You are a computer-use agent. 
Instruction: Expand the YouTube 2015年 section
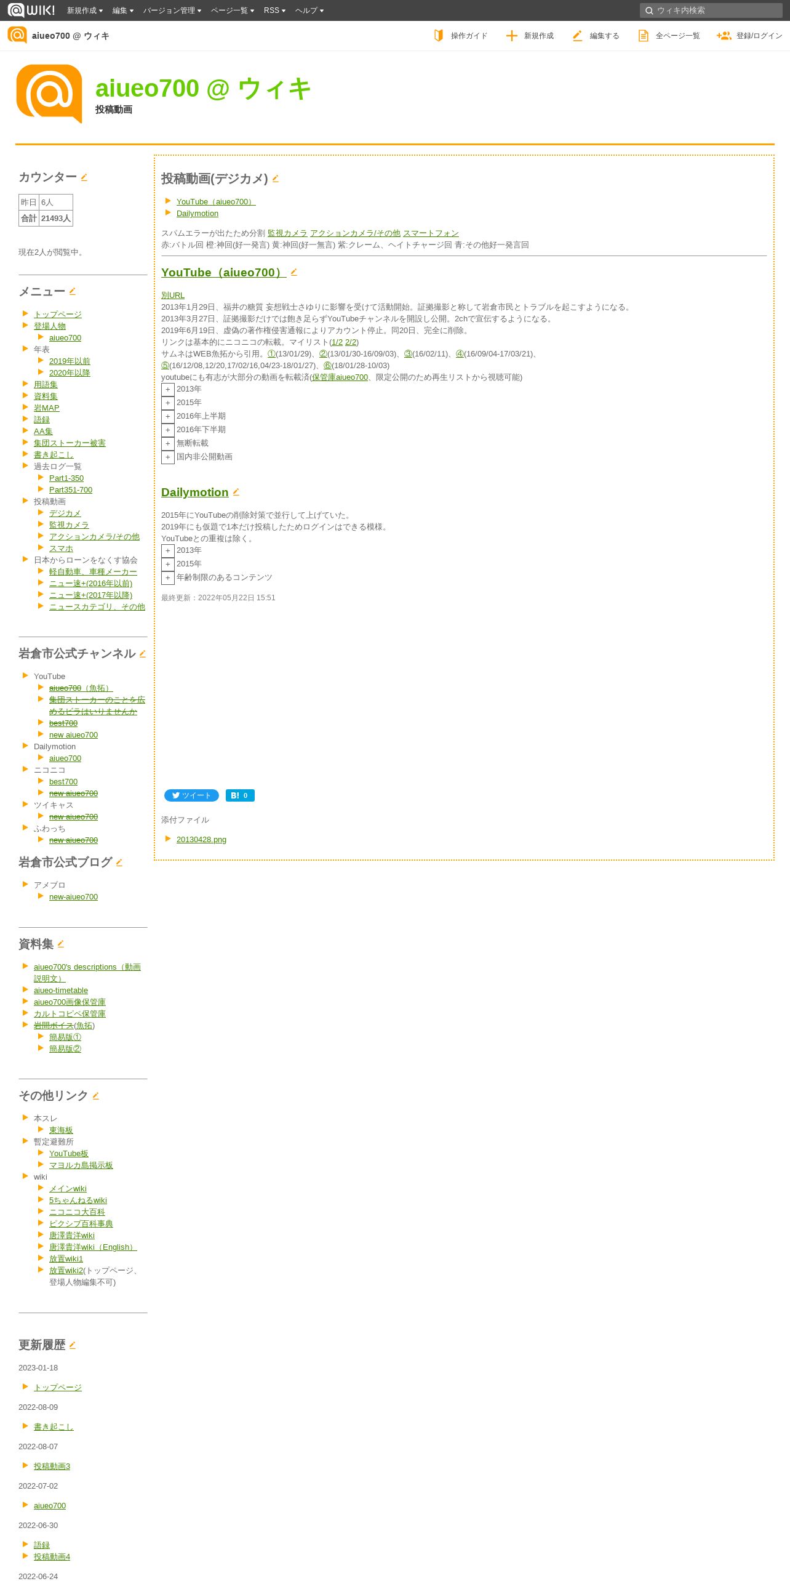(167, 403)
